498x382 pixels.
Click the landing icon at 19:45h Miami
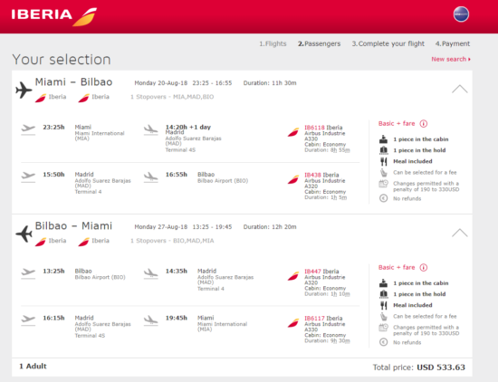(151, 320)
